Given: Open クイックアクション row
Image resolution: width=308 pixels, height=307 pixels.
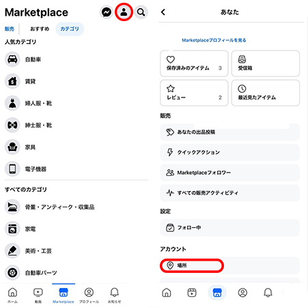Looking at the screenshot, I should point(230,152).
